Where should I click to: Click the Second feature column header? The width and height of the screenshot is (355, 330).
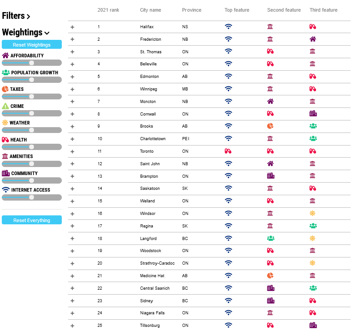tap(284, 10)
